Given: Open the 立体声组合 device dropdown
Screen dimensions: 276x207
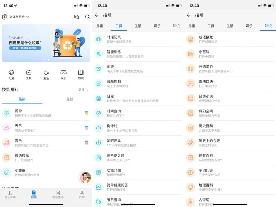Looking at the screenshot, I should click(x=16, y=16).
